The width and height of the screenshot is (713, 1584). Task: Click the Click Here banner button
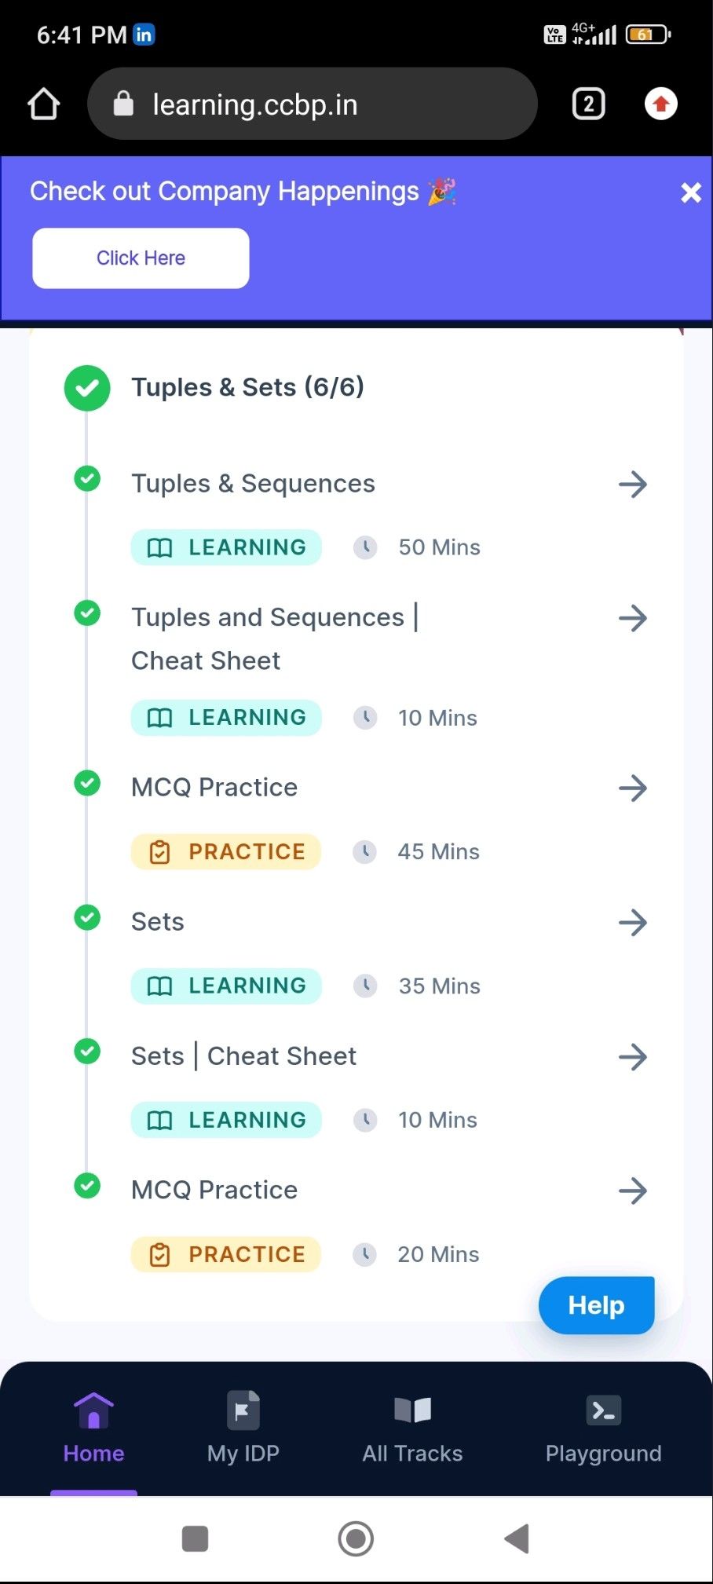point(141,258)
